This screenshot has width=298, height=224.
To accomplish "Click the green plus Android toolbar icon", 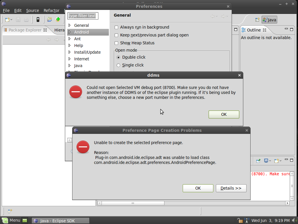I will tap(58, 20).
